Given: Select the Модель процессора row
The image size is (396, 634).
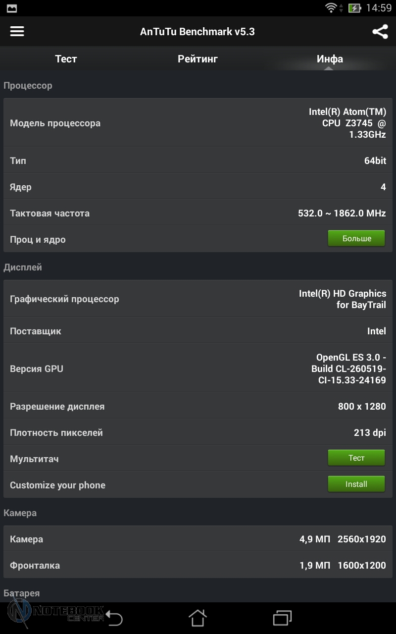Looking at the screenshot, I should click(198, 123).
